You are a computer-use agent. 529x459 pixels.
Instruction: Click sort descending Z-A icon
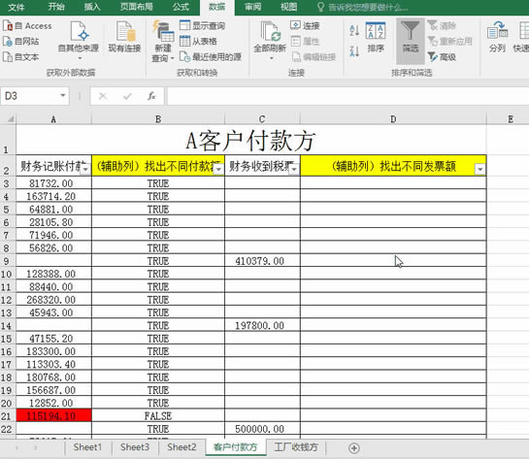[x=354, y=51]
